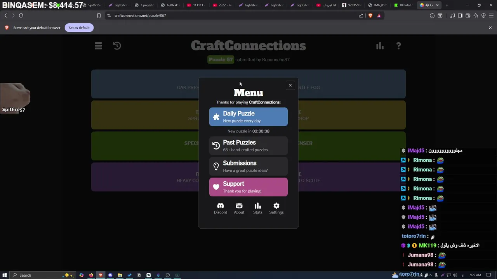
Task: Dismiss the default browser notification bar
Action: [x=490, y=28]
